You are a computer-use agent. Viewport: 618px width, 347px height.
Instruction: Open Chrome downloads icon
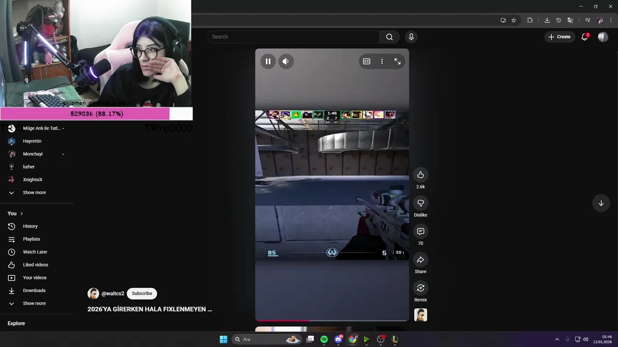(547, 20)
